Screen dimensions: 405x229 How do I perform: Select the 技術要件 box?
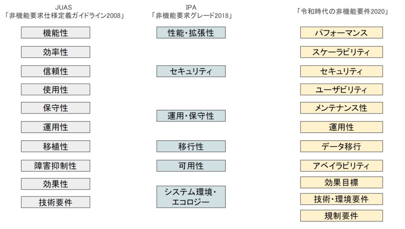(x=55, y=202)
